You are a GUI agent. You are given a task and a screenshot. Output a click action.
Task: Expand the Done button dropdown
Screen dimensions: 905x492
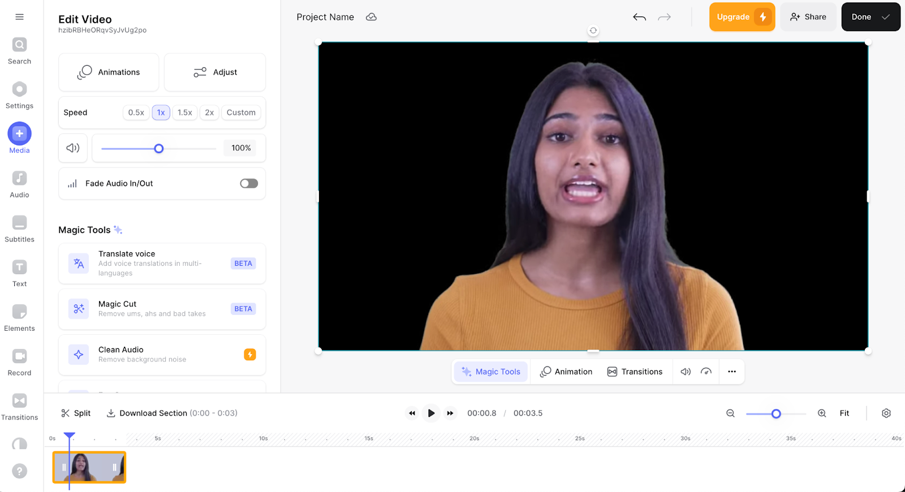(886, 17)
